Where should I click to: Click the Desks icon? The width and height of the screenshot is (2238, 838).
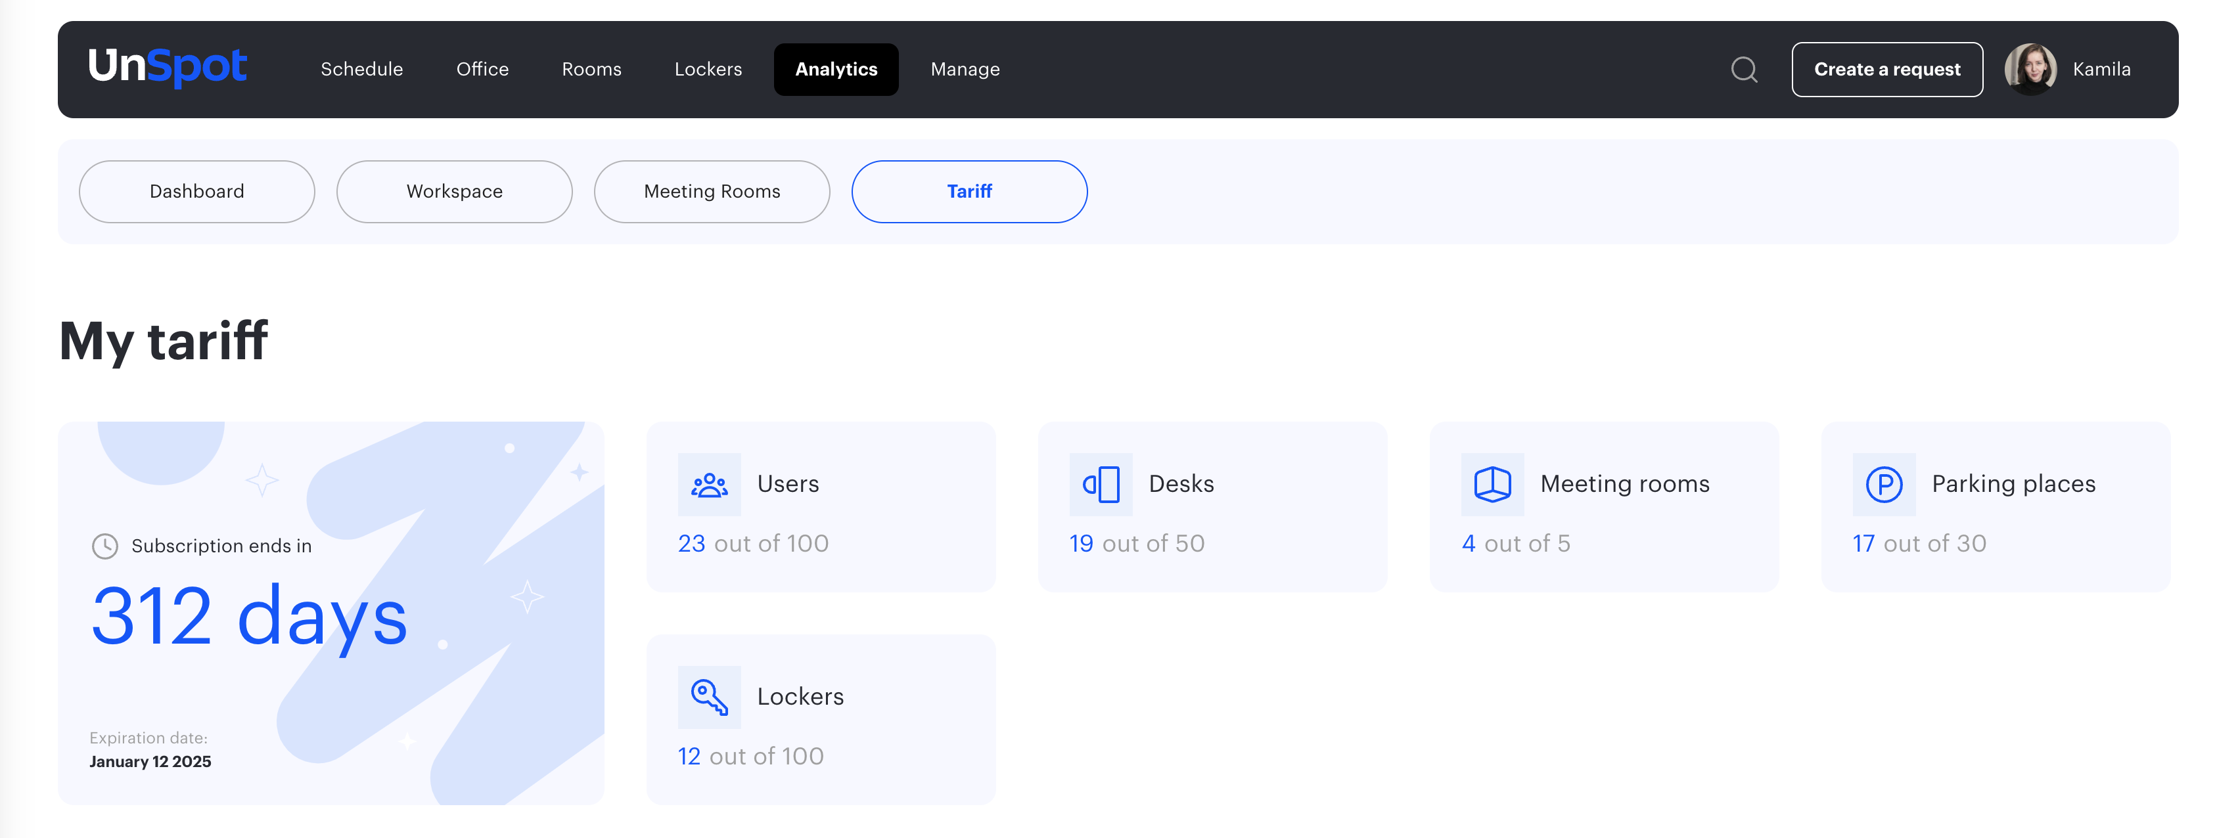tap(1101, 484)
